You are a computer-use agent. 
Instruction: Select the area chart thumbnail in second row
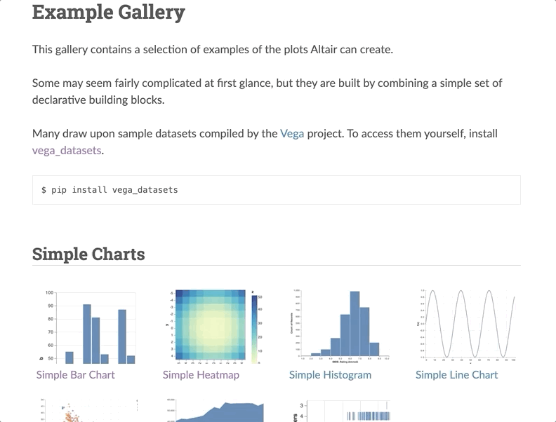pyautogui.click(x=213, y=410)
